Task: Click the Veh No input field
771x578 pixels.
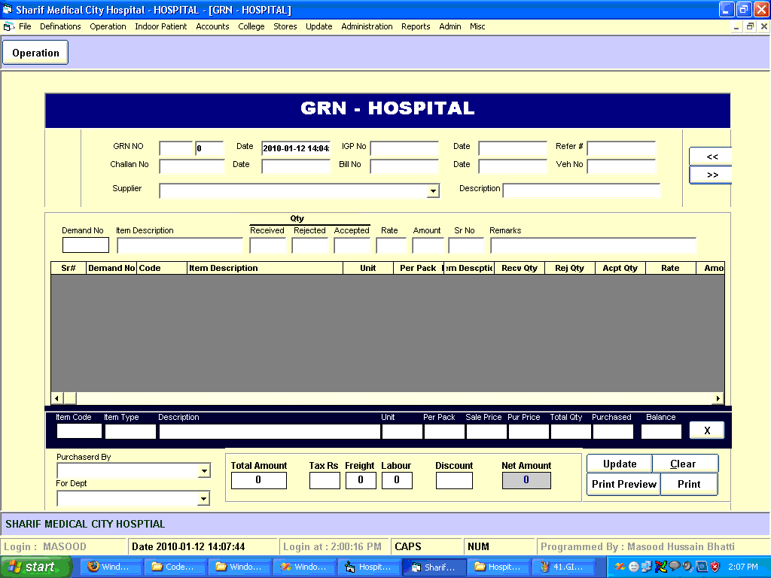Action: pyautogui.click(x=621, y=166)
